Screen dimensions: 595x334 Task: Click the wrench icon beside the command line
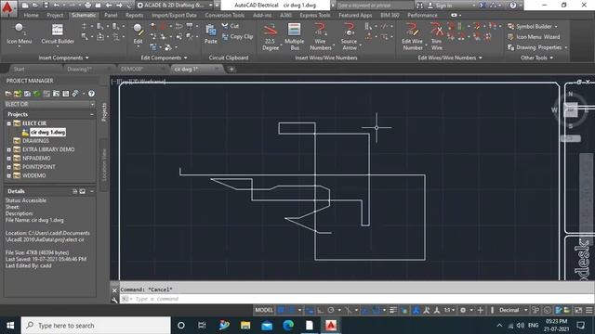pos(114,300)
